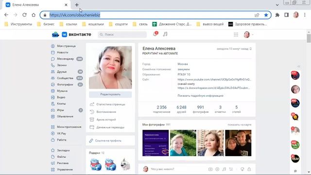Open Реклама in the sidebar

tap(63, 163)
